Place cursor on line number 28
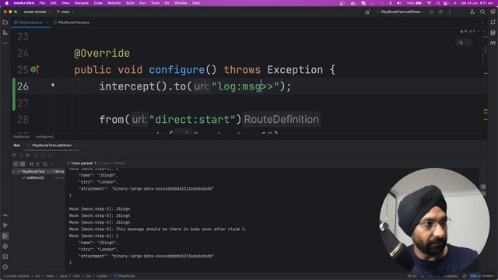 point(23,120)
